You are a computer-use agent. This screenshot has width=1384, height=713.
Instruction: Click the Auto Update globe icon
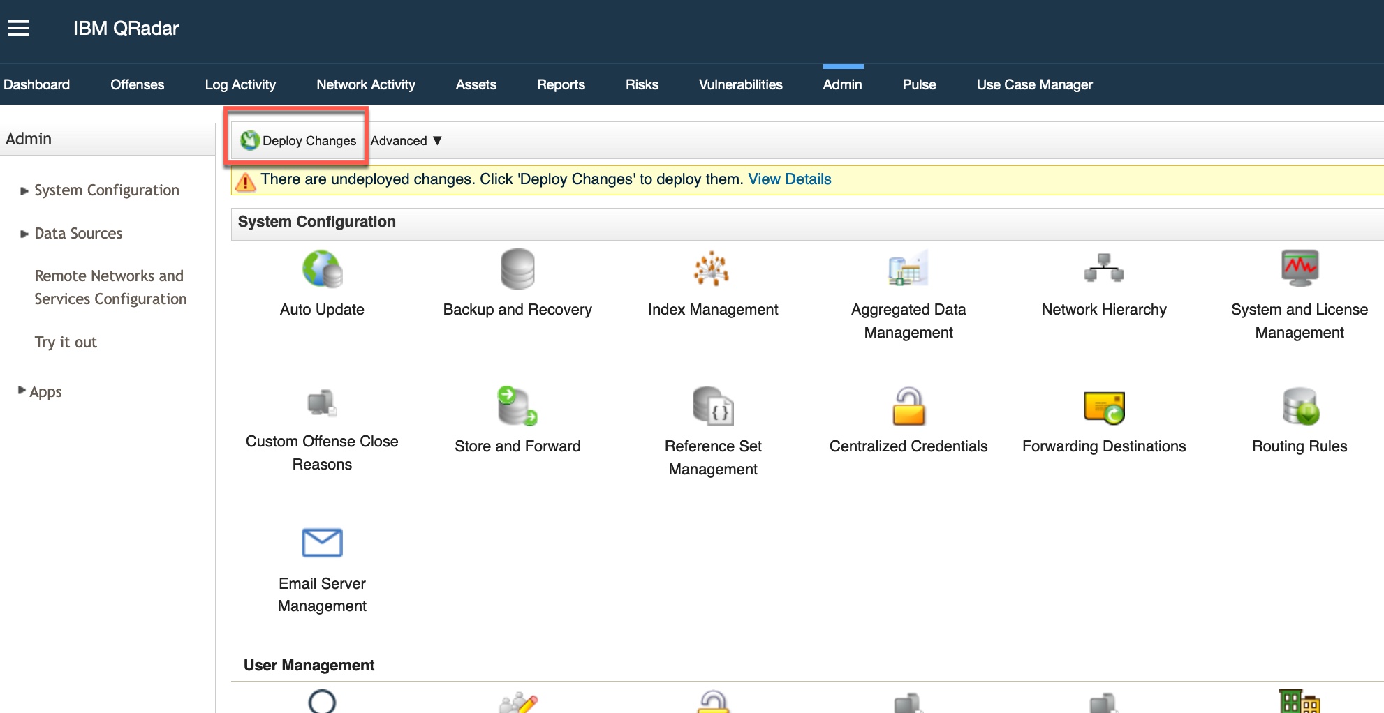tap(322, 269)
